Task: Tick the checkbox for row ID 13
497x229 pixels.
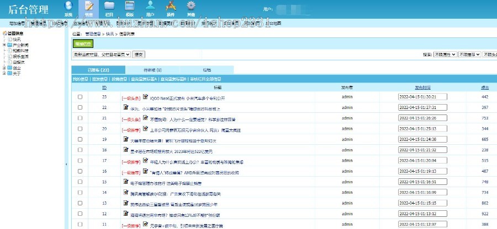Action: click(x=80, y=203)
